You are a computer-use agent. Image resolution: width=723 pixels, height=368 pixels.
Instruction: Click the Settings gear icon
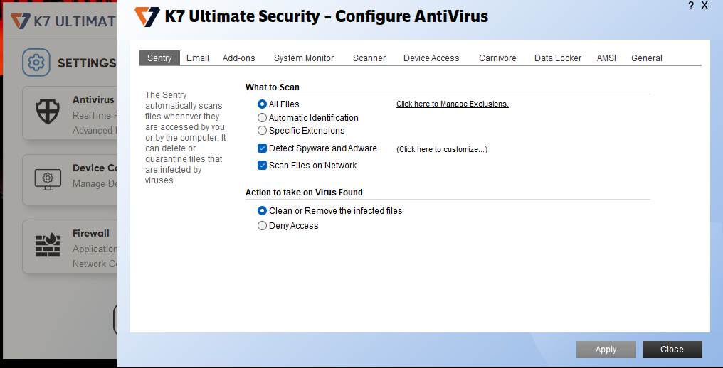36,63
